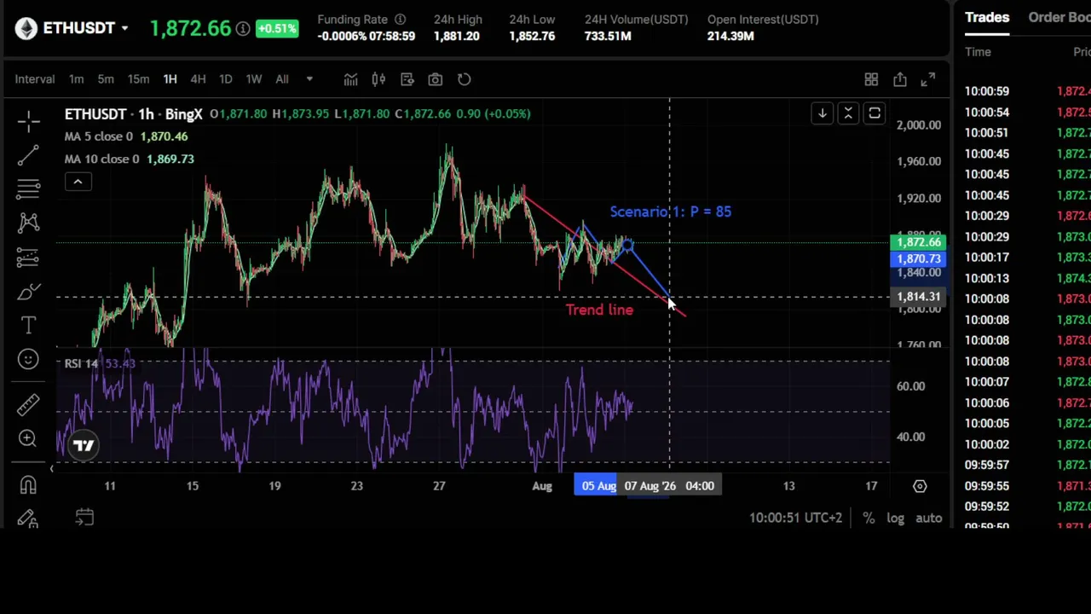Select the 1m interval
The height and width of the screenshot is (614, 1091).
pyautogui.click(x=77, y=79)
